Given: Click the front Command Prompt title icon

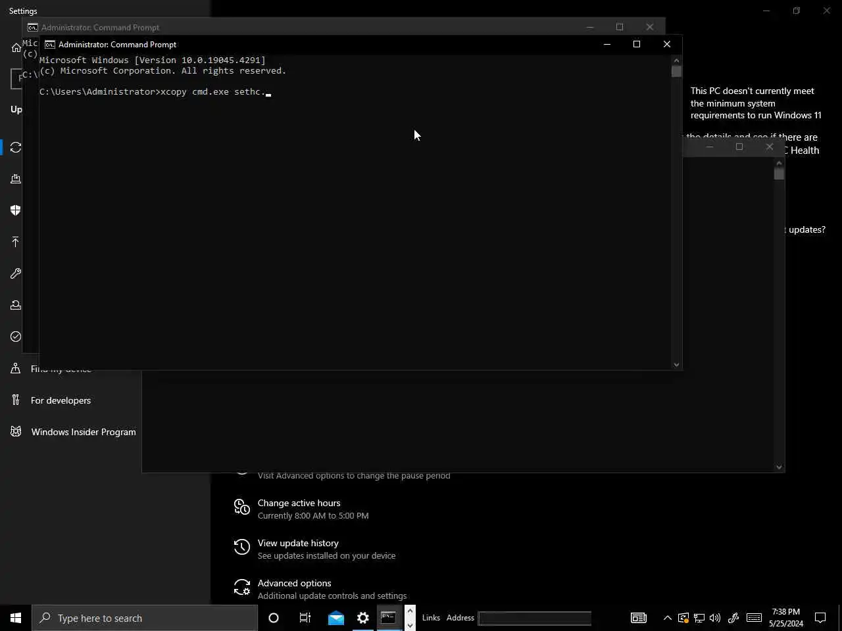Looking at the screenshot, I should (x=49, y=44).
